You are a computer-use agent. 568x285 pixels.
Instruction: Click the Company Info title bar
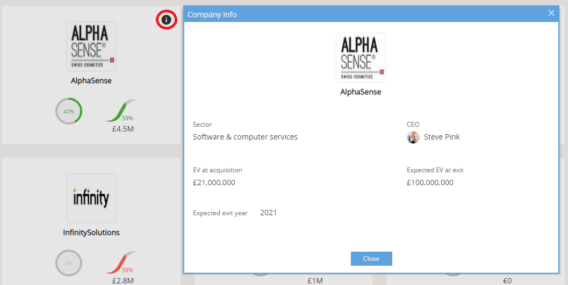click(x=371, y=14)
